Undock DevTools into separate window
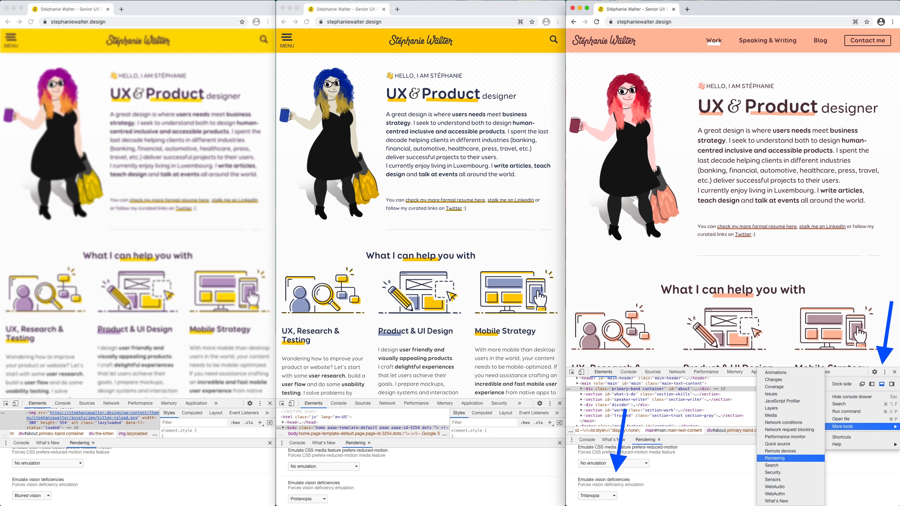The width and height of the screenshot is (900, 506). [861, 384]
